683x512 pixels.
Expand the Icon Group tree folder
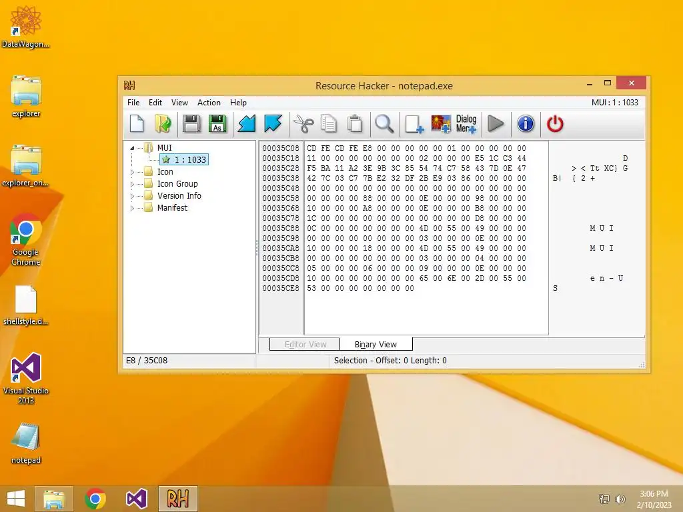pyautogui.click(x=132, y=184)
